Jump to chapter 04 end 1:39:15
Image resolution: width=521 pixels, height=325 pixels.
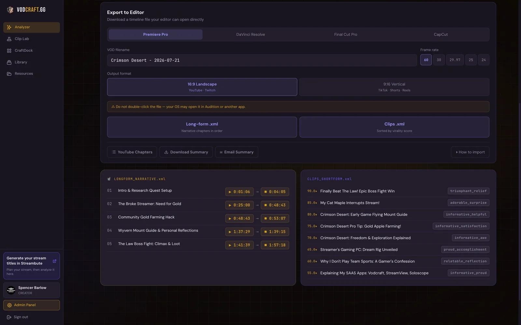click(275, 232)
